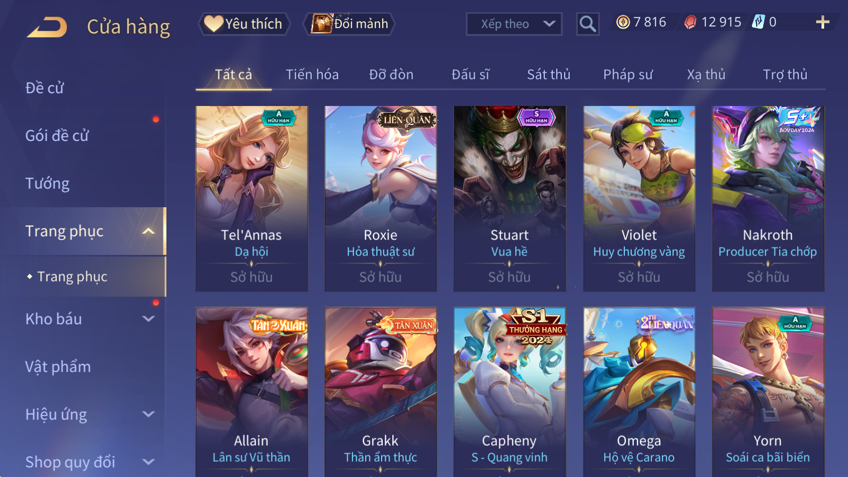Select the Pháp sư tab
This screenshot has height=477, width=848.
[628, 74]
